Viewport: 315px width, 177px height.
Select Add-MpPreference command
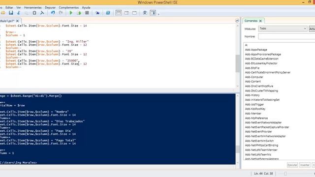pos(256,118)
